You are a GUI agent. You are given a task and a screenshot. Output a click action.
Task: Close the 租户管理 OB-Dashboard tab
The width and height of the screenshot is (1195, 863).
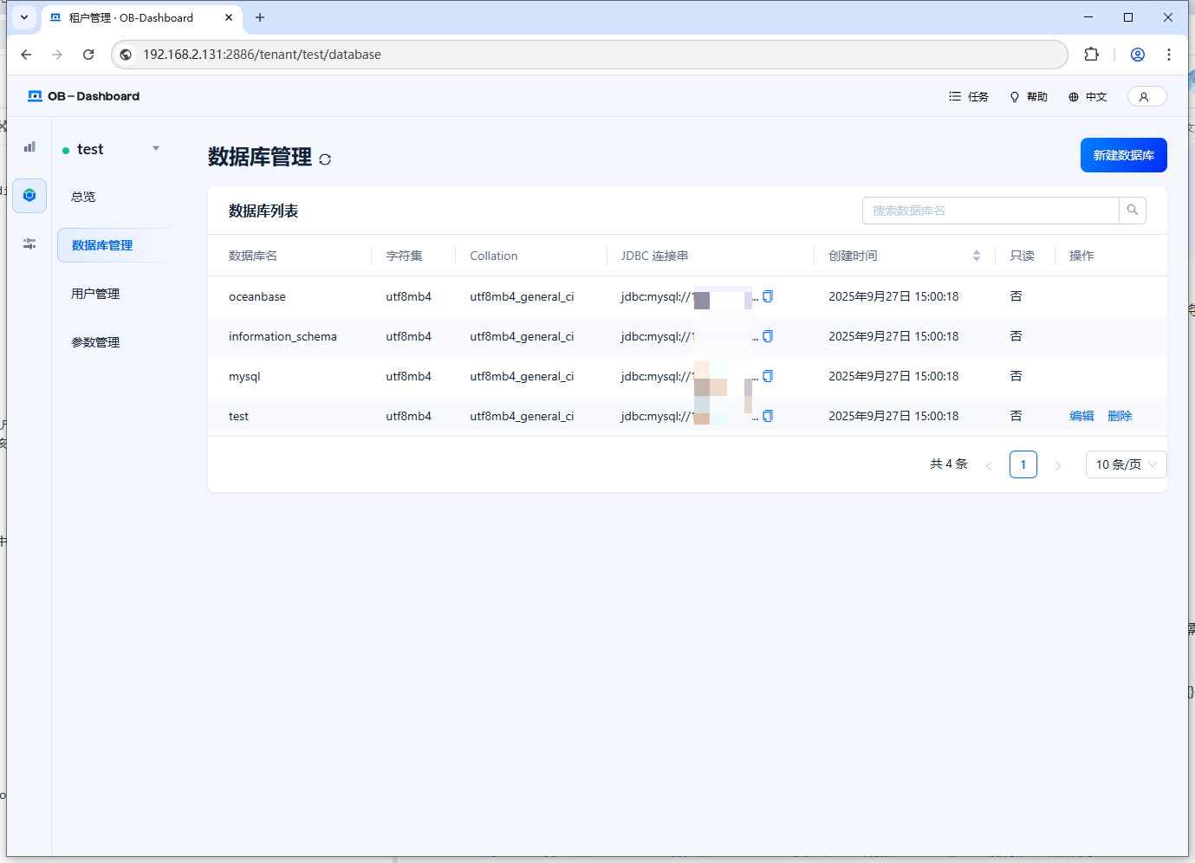(229, 17)
